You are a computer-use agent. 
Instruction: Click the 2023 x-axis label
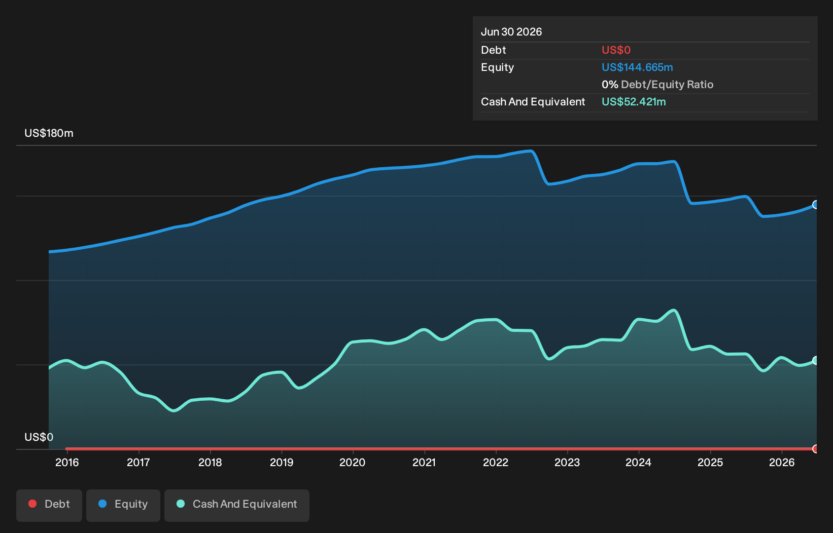(567, 463)
